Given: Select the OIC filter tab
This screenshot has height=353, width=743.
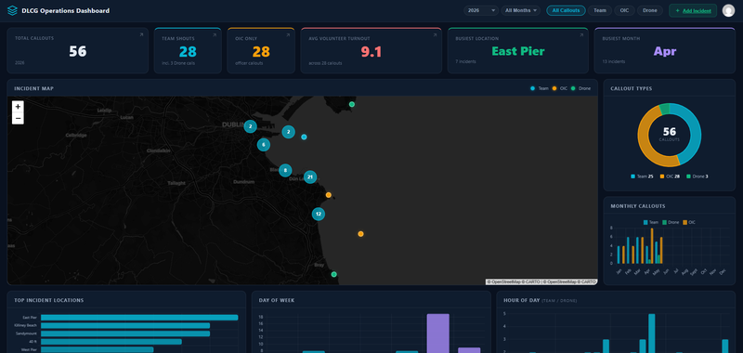Looking at the screenshot, I should tap(624, 10).
